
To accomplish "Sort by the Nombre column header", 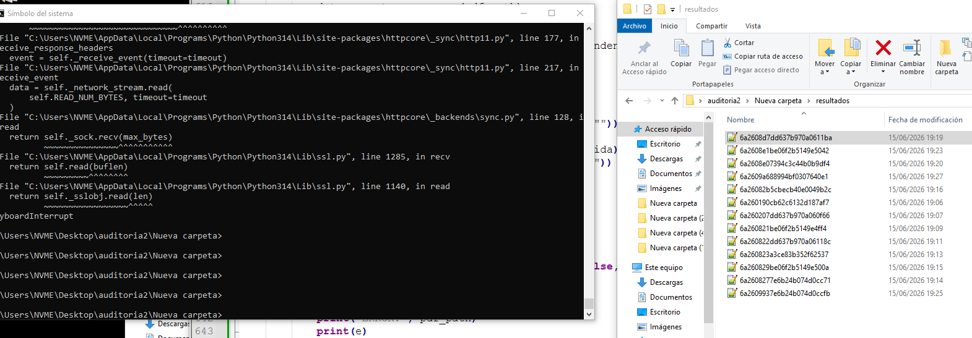I will click(x=740, y=120).
